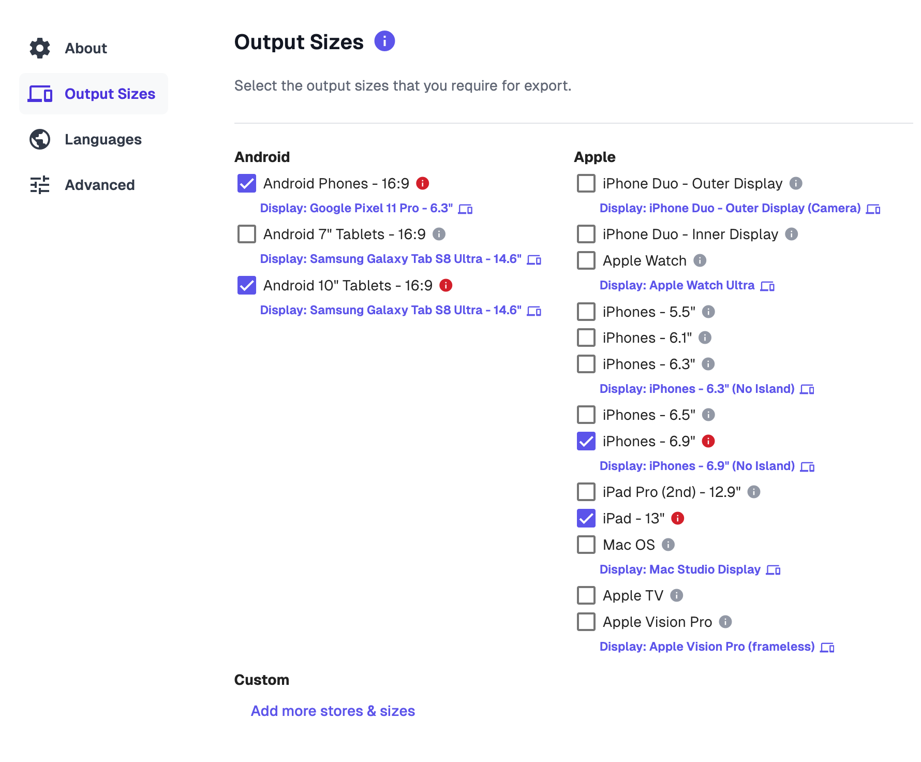Click the device icon after Google Pixel 11 Pro display
921x762 pixels.
tap(466, 209)
